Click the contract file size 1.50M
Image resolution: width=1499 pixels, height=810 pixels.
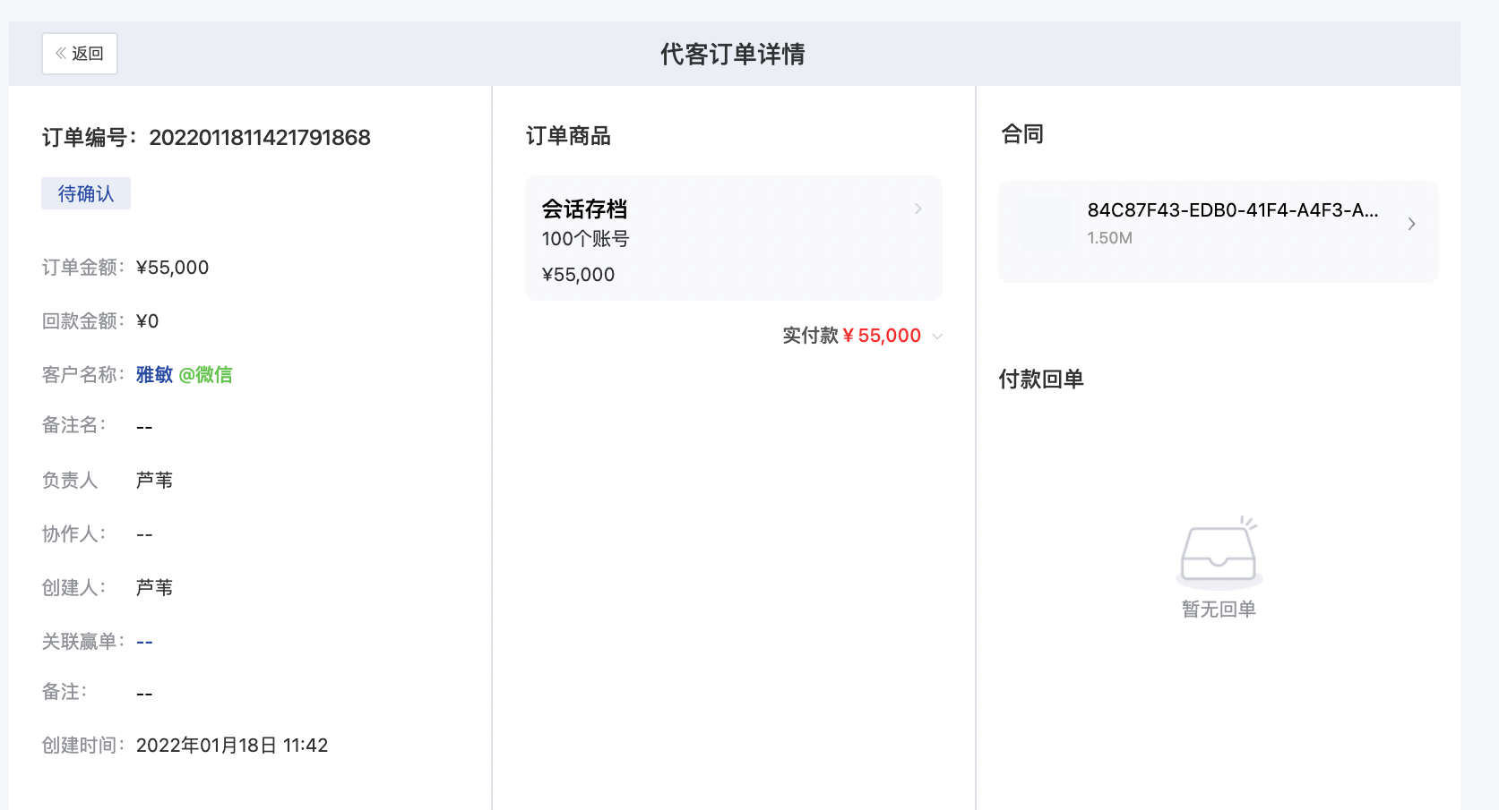point(1110,238)
